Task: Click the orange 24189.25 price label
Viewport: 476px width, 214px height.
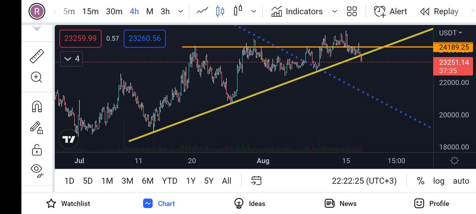Action: coord(453,47)
